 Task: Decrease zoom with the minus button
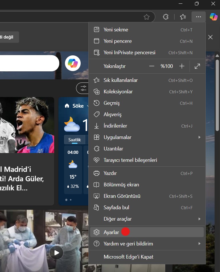152,66
